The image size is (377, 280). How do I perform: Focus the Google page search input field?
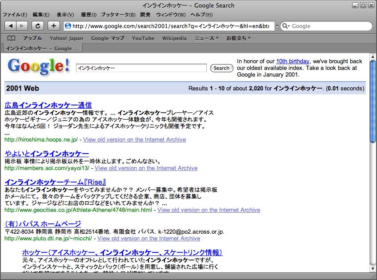click(x=141, y=68)
